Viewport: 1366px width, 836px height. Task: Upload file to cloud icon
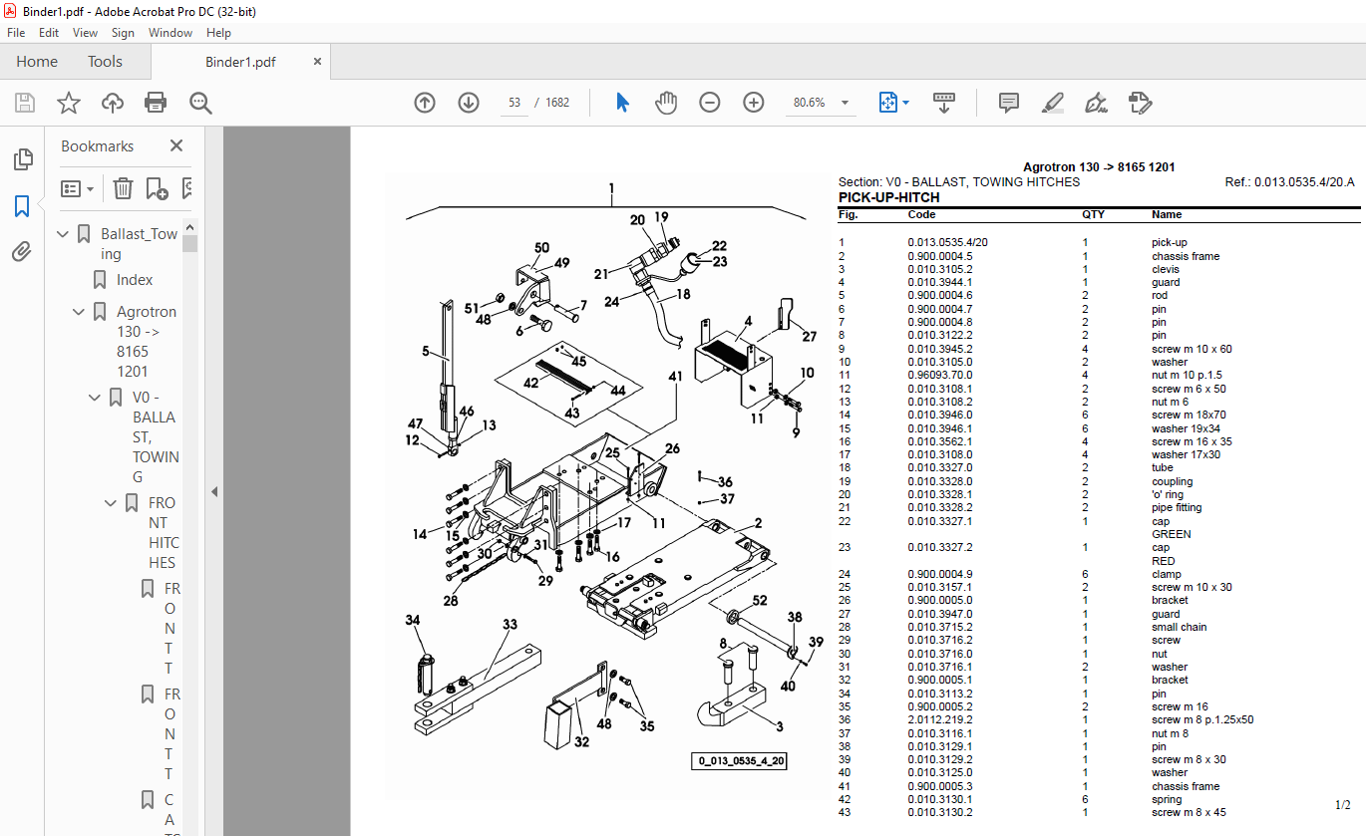pos(113,103)
